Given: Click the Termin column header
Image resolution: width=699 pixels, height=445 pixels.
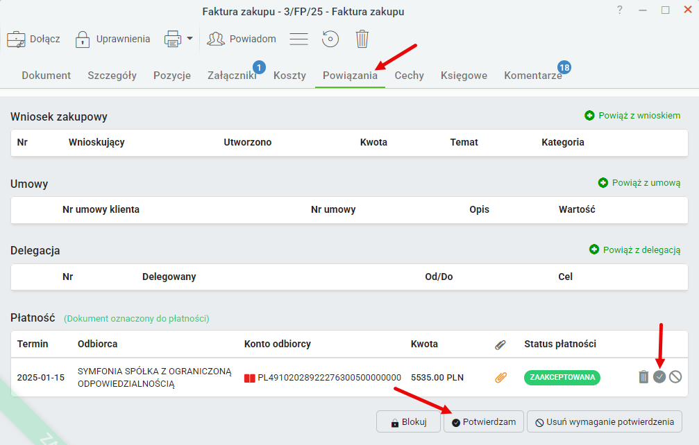Looking at the screenshot, I should coord(33,344).
